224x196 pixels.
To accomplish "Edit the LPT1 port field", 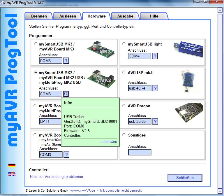I will (x=50, y=121).
